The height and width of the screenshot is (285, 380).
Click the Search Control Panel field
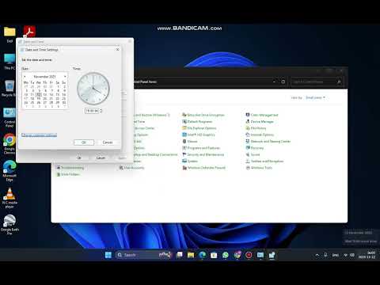point(317,82)
